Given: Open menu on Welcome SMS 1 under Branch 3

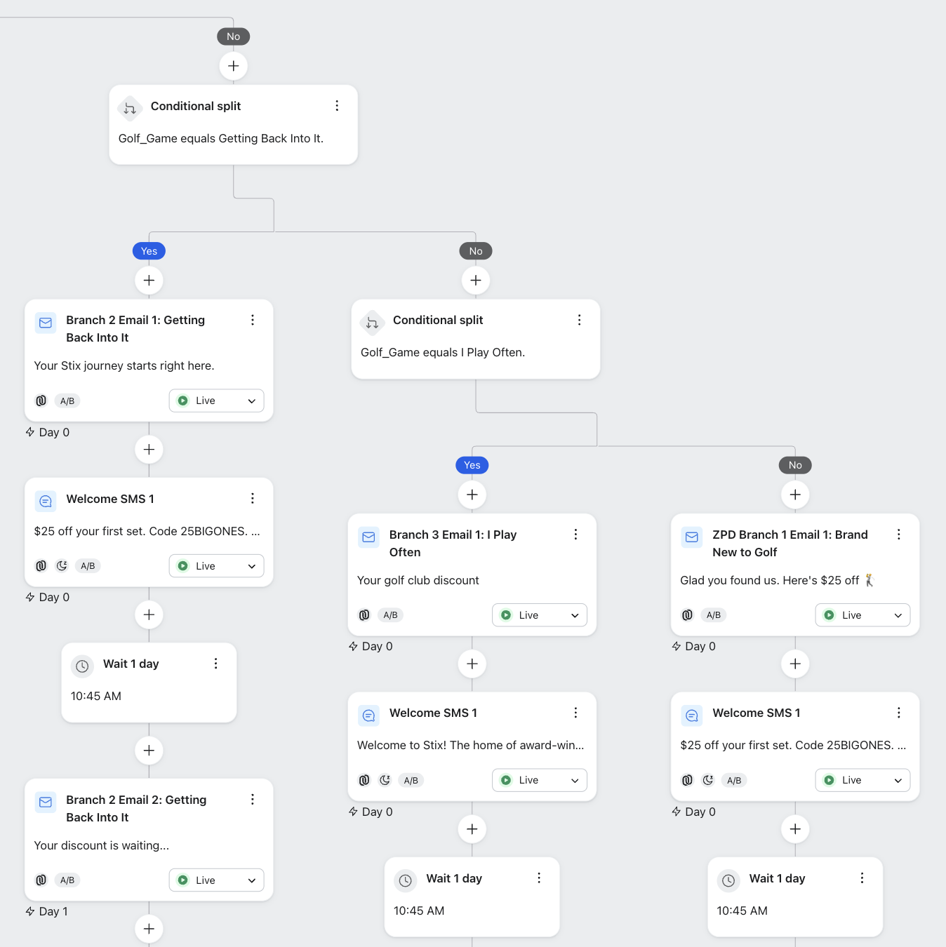Looking at the screenshot, I should click(x=575, y=713).
